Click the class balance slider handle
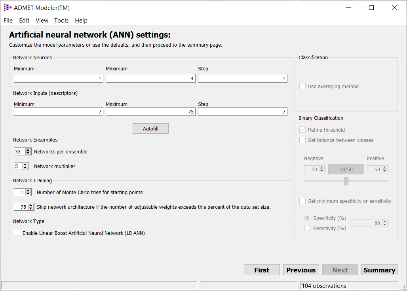The width and height of the screenshot is (407, 291). (346, 181)
